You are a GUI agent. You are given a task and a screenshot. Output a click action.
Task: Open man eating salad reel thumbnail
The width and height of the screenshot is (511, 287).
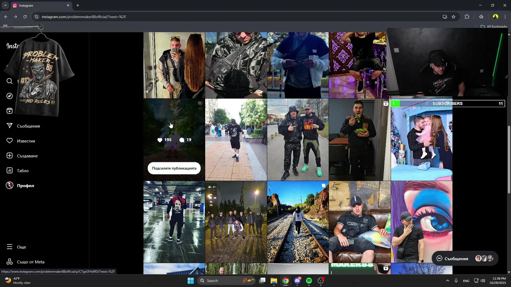point(360,140)
